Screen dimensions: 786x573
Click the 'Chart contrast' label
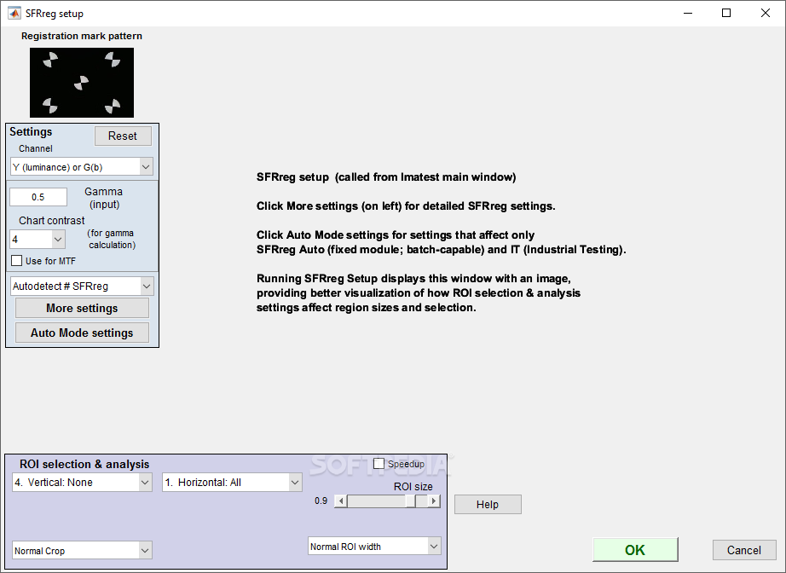coord(52,221)
